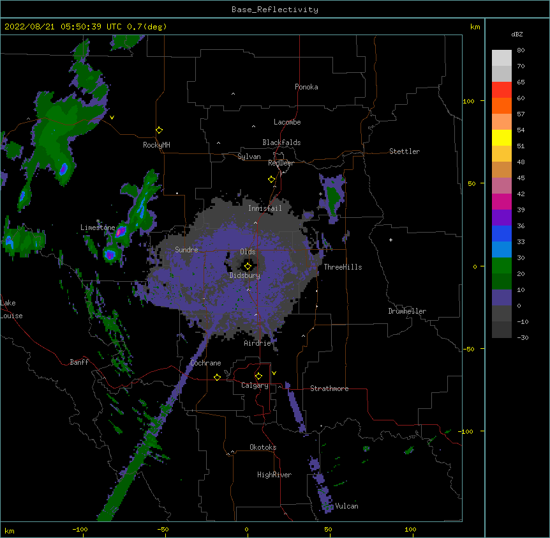Click the Okotoks city label
The image size is (550, 538).
(x=263, y=447)
